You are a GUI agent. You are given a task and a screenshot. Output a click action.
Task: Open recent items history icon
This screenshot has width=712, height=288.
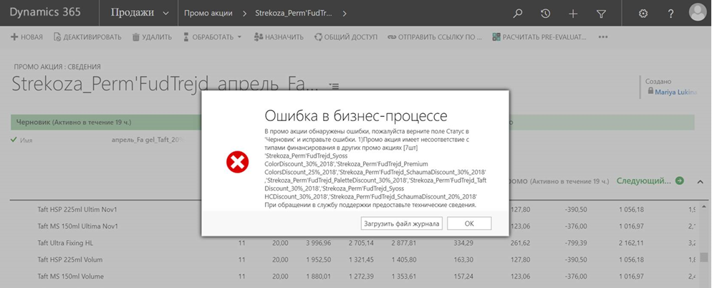(545, 14)
